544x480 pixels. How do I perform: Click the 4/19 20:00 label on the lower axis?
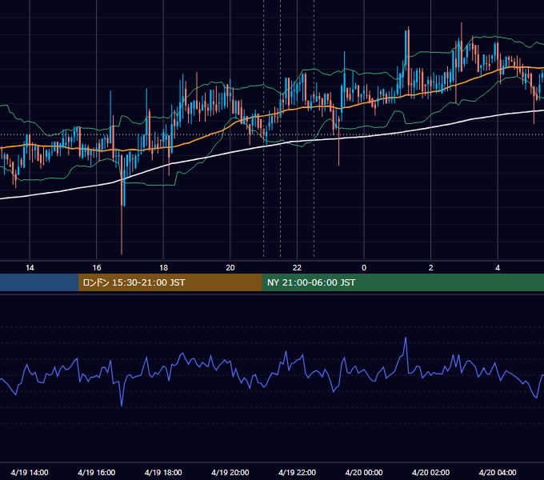pos(230,472)
